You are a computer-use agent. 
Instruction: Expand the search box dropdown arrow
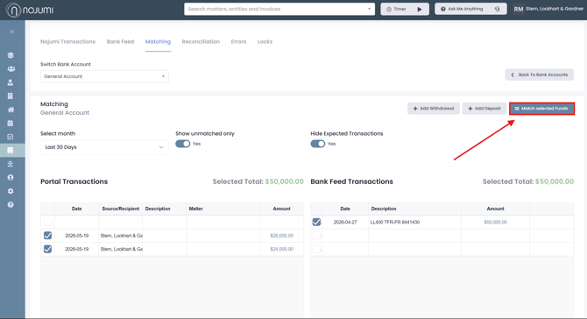pyautogui.click(x=370, y=9)
